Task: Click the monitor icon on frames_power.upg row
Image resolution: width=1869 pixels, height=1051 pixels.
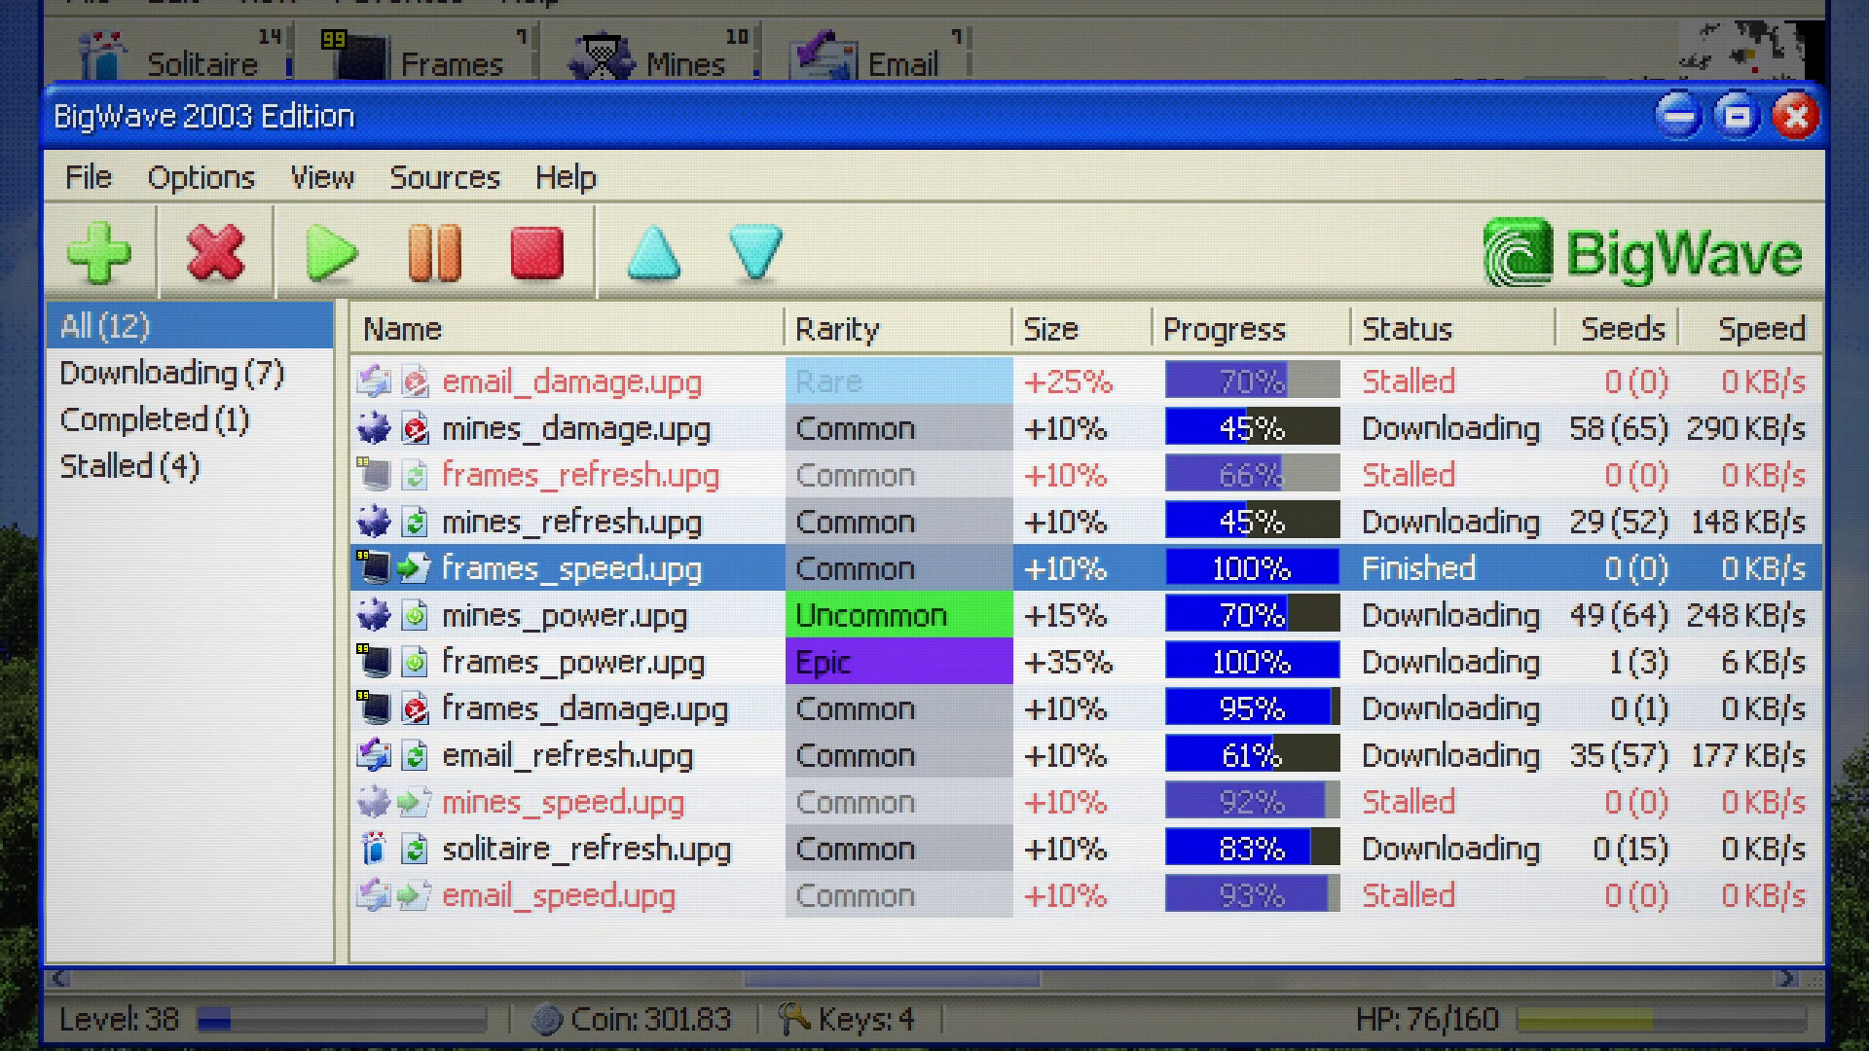Action: click(x=374, y=662)
